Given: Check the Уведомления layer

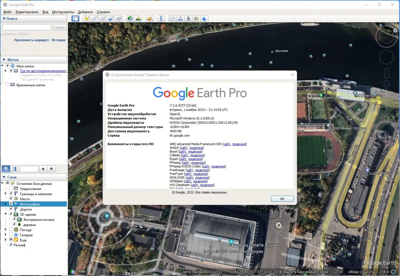Looking at the screenshot, I should (x=11, y=188).
